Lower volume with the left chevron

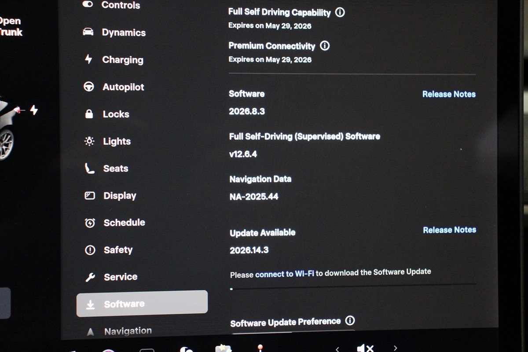(x=337, y=349)
